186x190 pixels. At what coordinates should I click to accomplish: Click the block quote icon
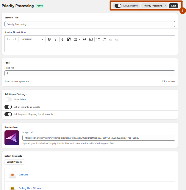click(x=85, y=39)
